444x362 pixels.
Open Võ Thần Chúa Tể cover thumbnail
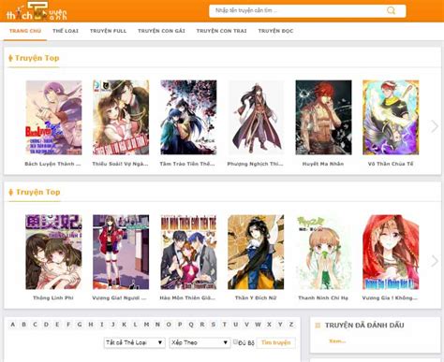click(x=391, y=118)
